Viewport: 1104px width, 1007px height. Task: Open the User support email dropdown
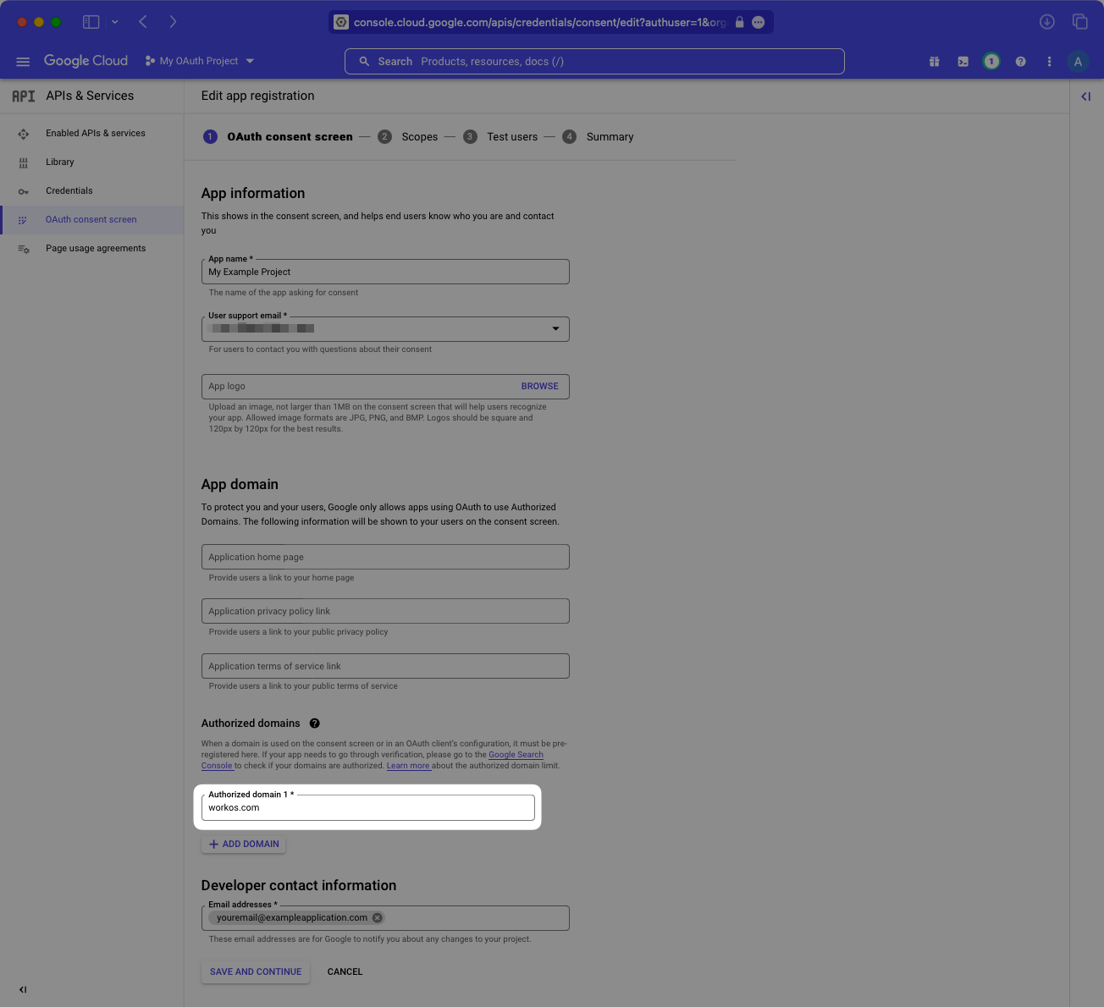[555, 328]
